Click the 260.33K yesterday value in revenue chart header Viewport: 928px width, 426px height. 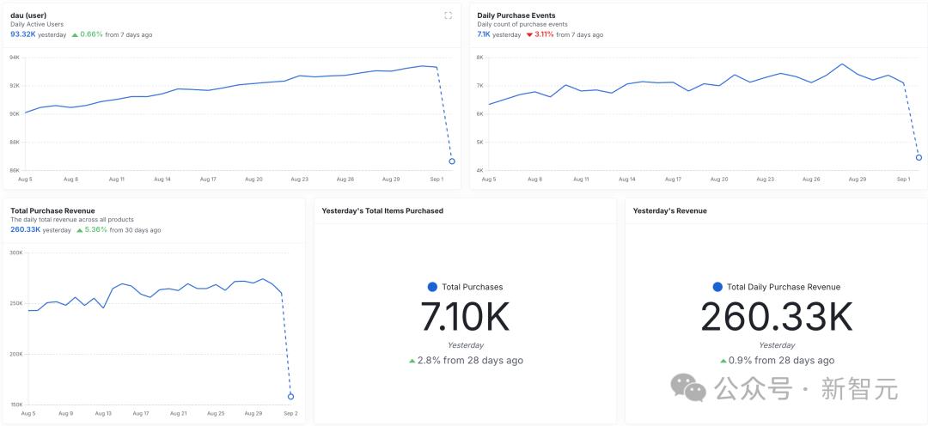pos(26,229)
